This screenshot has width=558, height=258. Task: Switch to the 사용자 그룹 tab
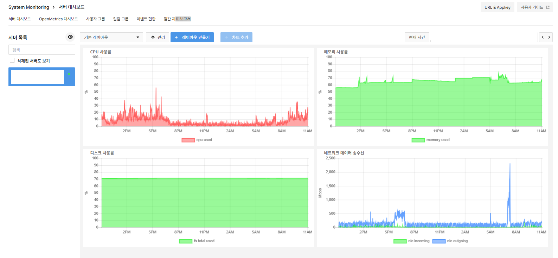[x=96, y=19]
